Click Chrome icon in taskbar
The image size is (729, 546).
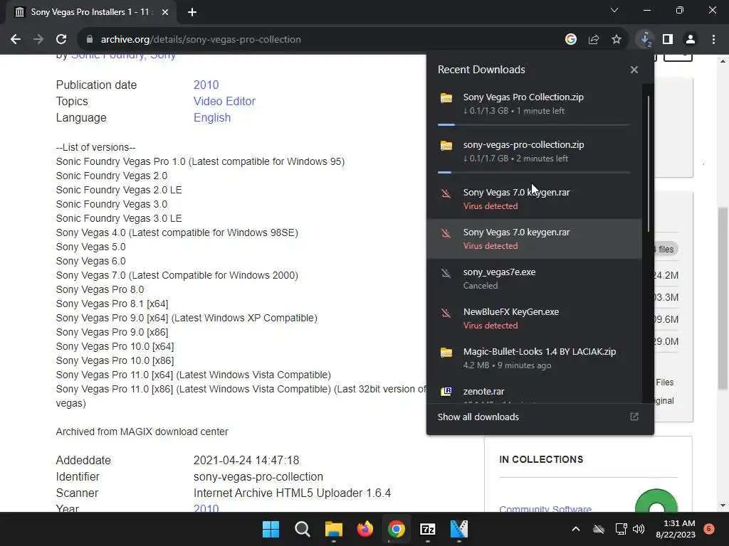397,529
